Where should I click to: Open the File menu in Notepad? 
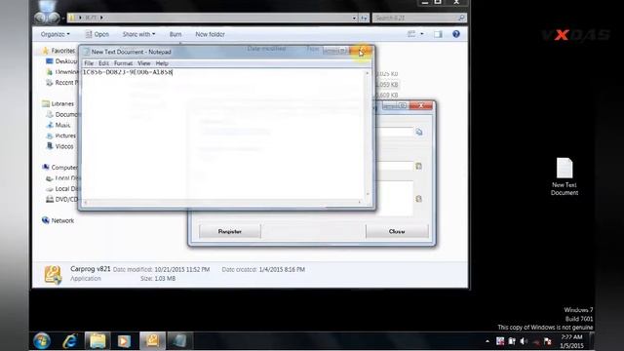pos(89,63)
